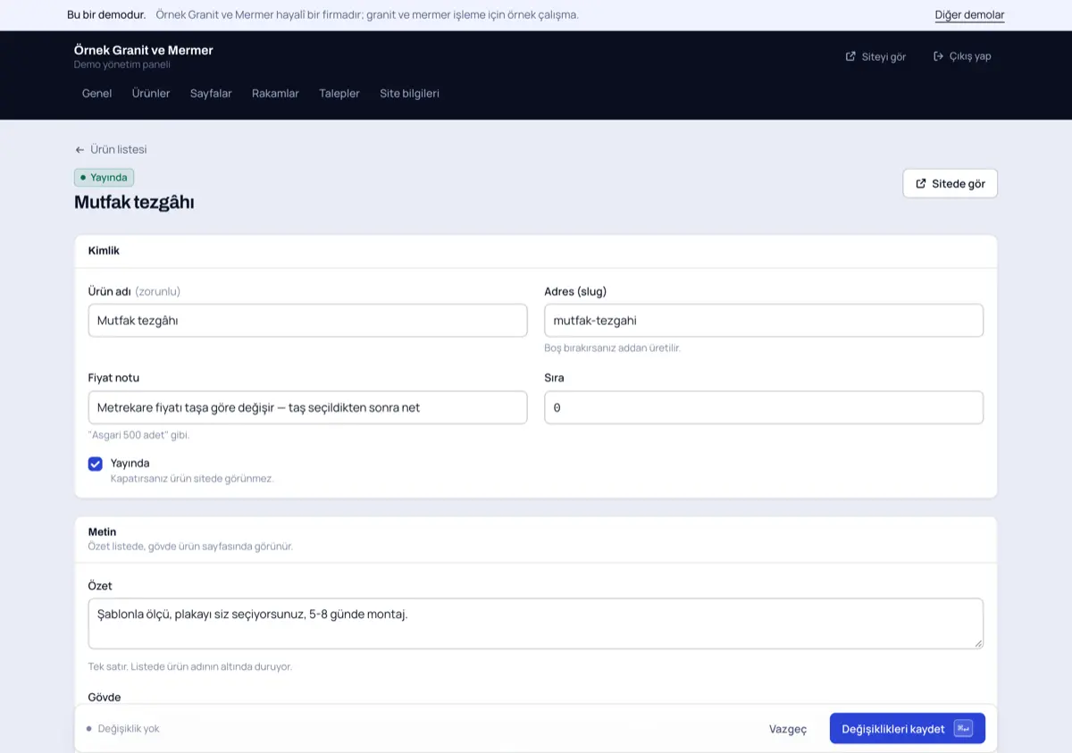Open the Ürünler menu item
This screenshot has width=1072, height=753.
tap(151, 93)
